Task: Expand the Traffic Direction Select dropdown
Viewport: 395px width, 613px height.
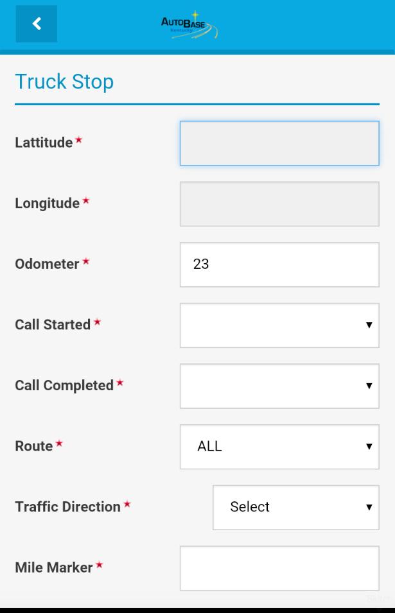Action: (295, 507)
